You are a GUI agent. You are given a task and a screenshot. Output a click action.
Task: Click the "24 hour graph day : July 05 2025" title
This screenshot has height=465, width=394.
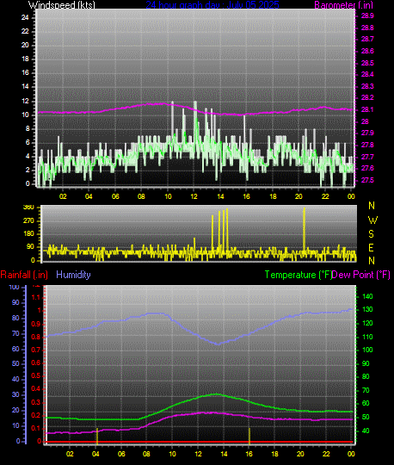[212, 5]
